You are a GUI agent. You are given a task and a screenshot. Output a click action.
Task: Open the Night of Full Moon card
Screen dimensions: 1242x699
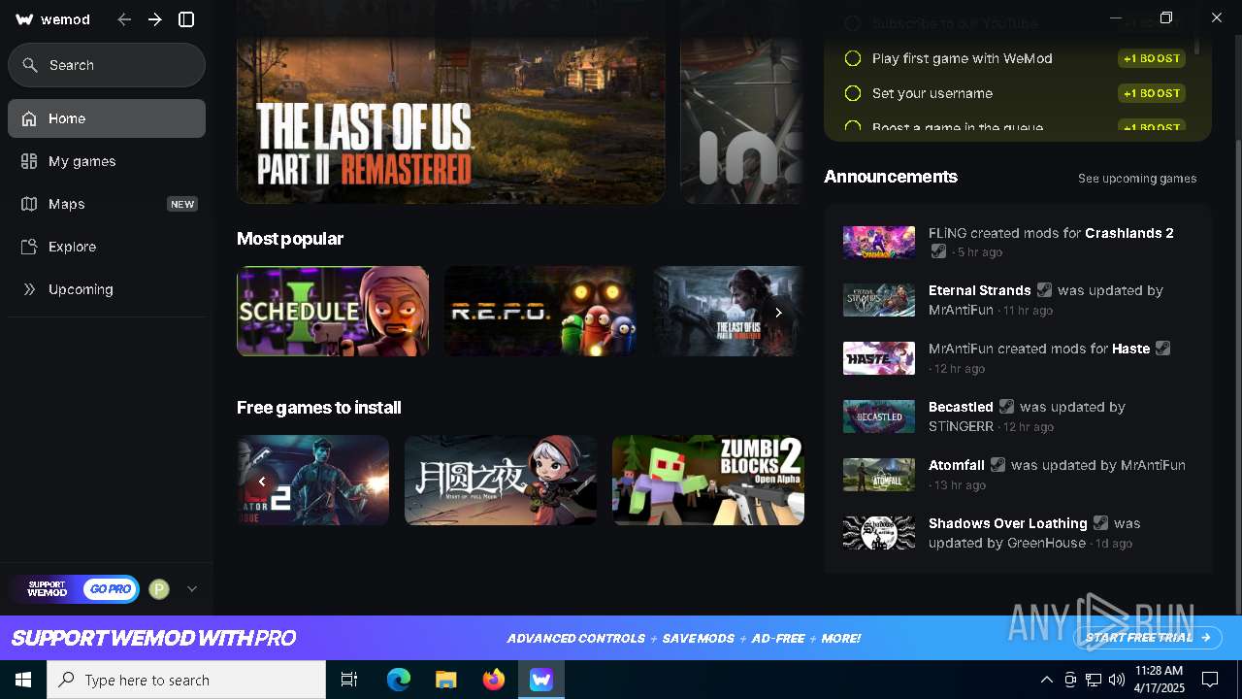point(501,480)
